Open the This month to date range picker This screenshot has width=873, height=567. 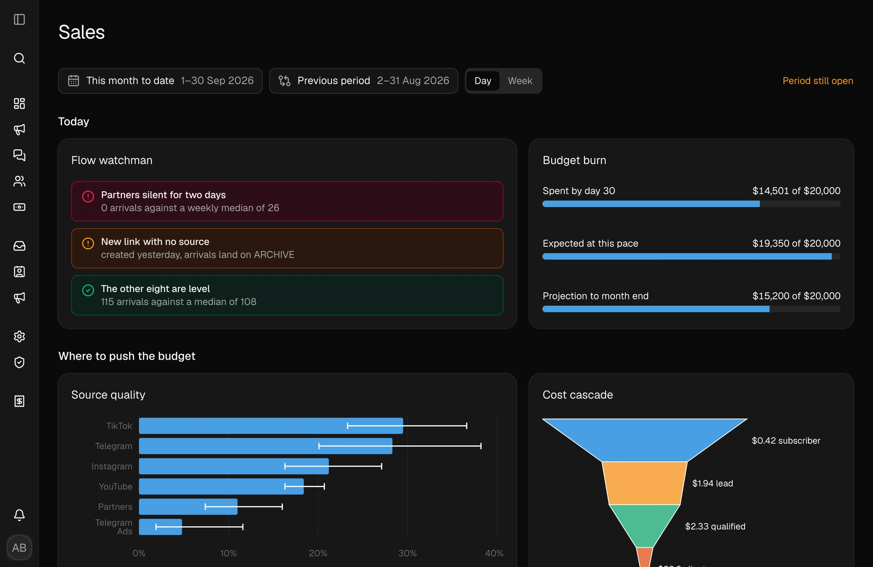[x=160, y=81]
